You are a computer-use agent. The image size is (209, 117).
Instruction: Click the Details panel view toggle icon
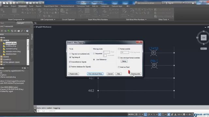pyautogui.click(x=25, y=68)
